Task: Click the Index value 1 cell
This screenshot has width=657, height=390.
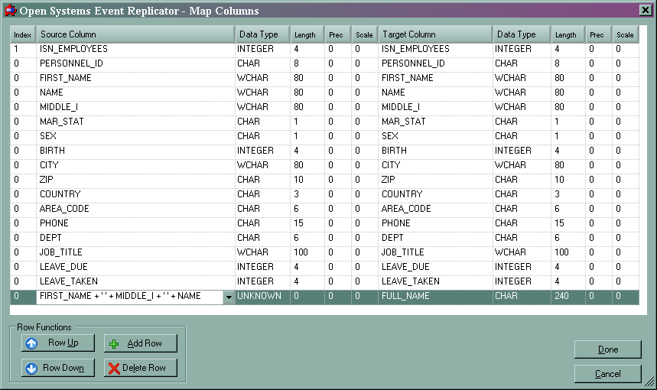Action: pos(23,49)
